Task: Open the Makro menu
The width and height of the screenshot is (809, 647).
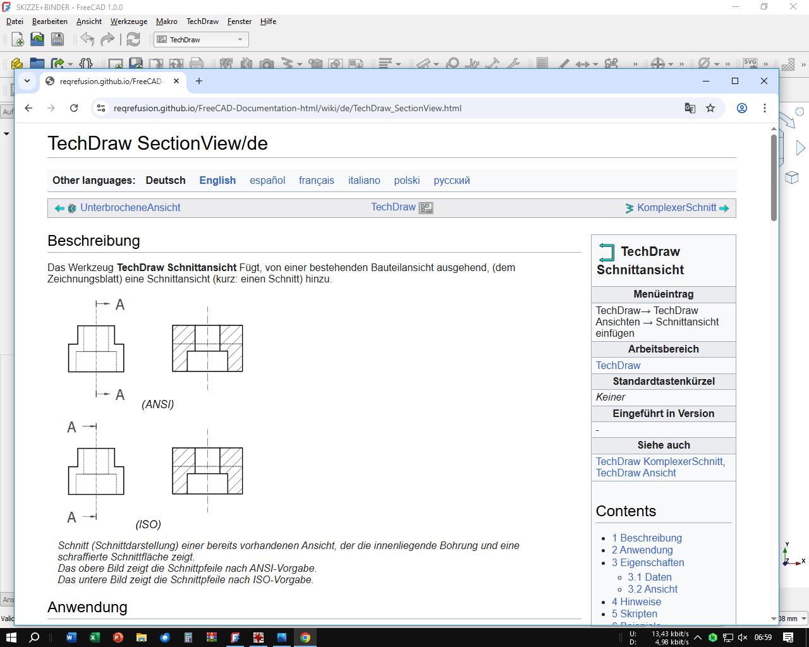Action: [x=167, y=21]
